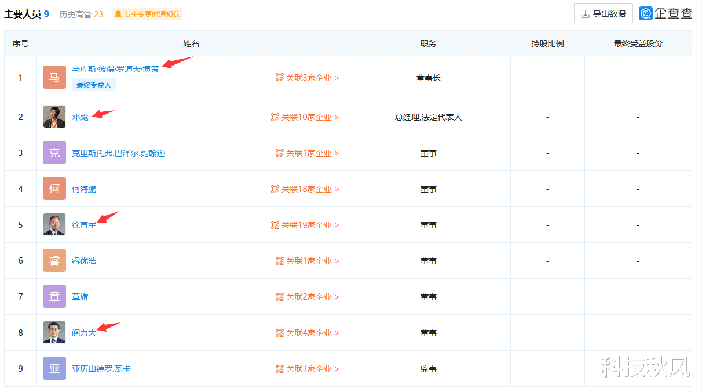Click the 最终受益人 tag
Screen dimensions: 702x392
(94, 85)
